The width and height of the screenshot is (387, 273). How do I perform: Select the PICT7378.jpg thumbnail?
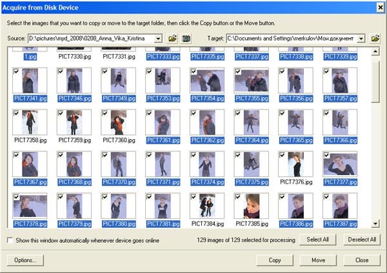pyautogui.click(x=30, y=206)
